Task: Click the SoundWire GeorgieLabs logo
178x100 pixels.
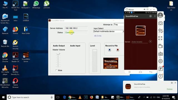Action: 111,63
